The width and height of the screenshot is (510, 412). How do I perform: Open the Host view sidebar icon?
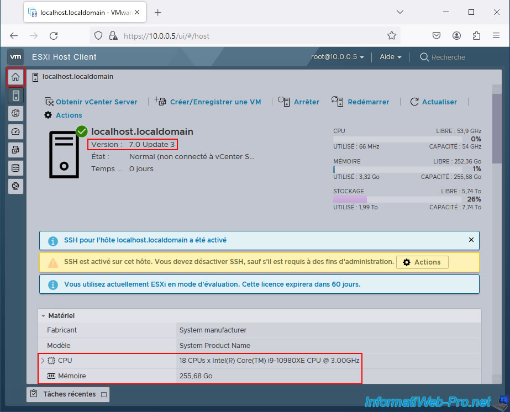click(15, 96)
